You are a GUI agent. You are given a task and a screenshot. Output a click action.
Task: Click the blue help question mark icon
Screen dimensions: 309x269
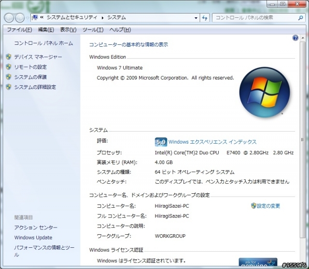click(x=295, y=38)
